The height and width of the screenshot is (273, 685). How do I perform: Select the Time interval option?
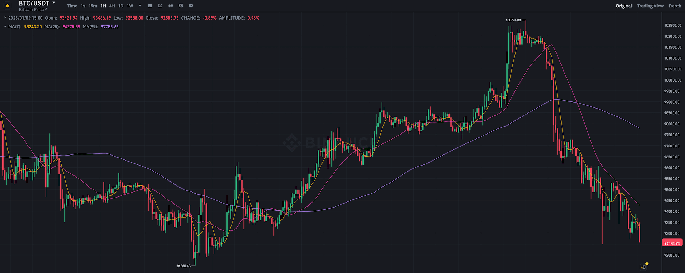(x=72, y=6)
